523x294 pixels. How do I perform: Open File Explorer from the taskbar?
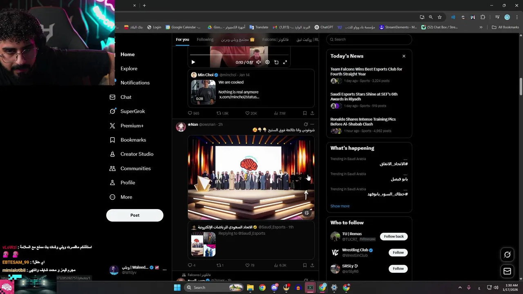point(250,287)
